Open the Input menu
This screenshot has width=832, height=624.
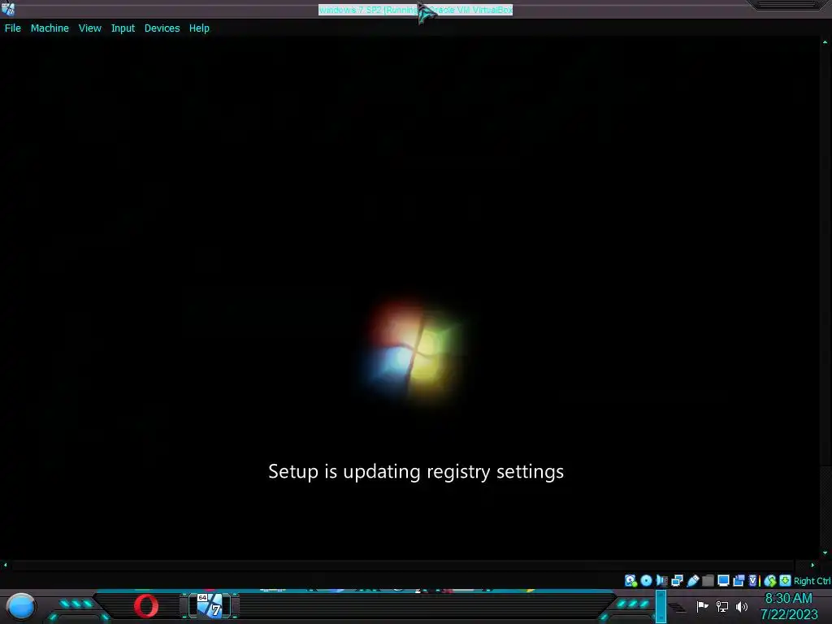click(x=123, y=28)
